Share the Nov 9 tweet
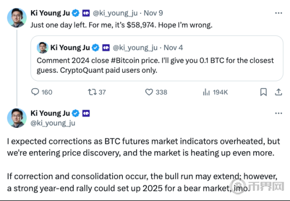The width and height of the screenshot is (290, 201). coord(278,92)
